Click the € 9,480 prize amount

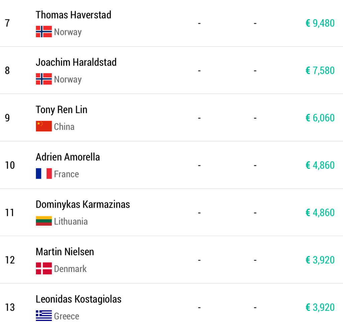[320, 23]
